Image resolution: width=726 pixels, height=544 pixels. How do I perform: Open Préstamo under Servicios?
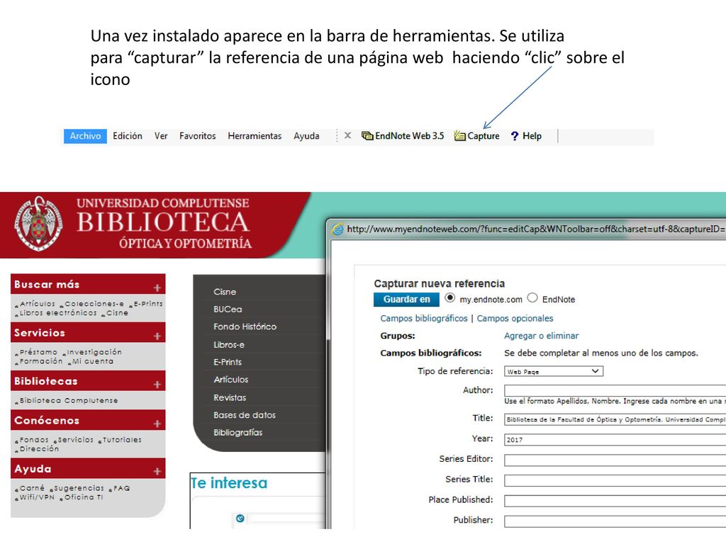point(38,353)
